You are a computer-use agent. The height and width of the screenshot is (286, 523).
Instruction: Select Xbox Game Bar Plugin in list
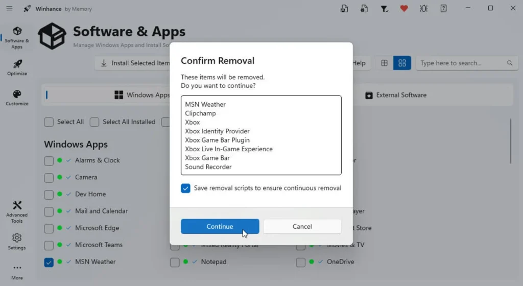pos(217,140)
